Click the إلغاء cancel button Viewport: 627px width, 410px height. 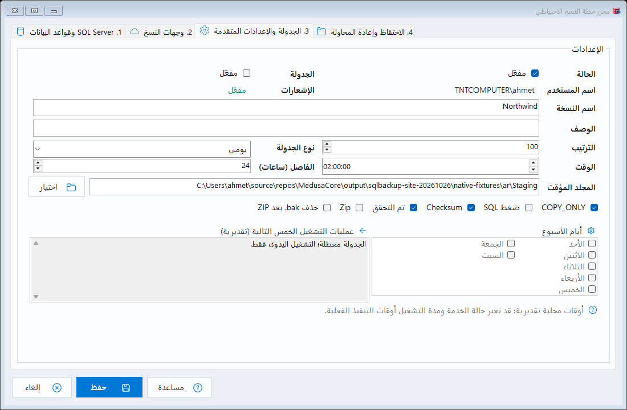[42, 387]
